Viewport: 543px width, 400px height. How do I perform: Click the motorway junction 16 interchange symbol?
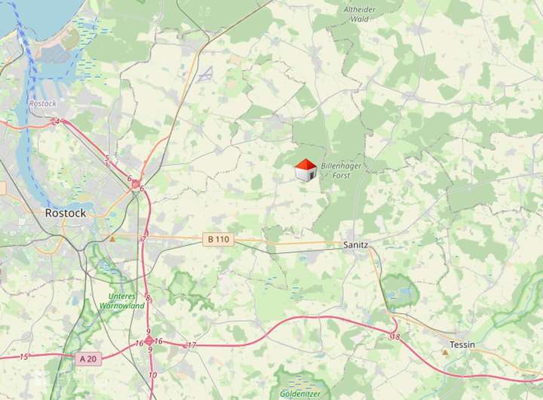tap(149, 341)
